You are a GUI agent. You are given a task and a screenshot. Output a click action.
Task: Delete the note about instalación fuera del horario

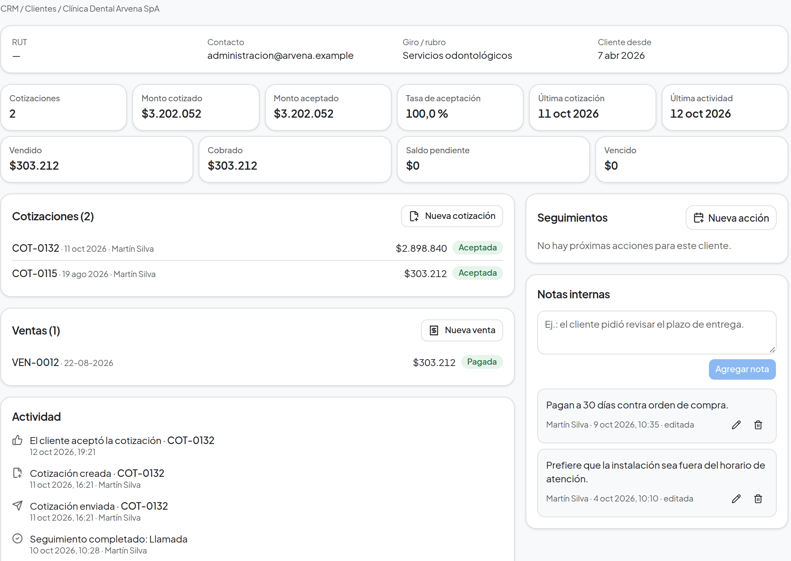pos(758,499)
